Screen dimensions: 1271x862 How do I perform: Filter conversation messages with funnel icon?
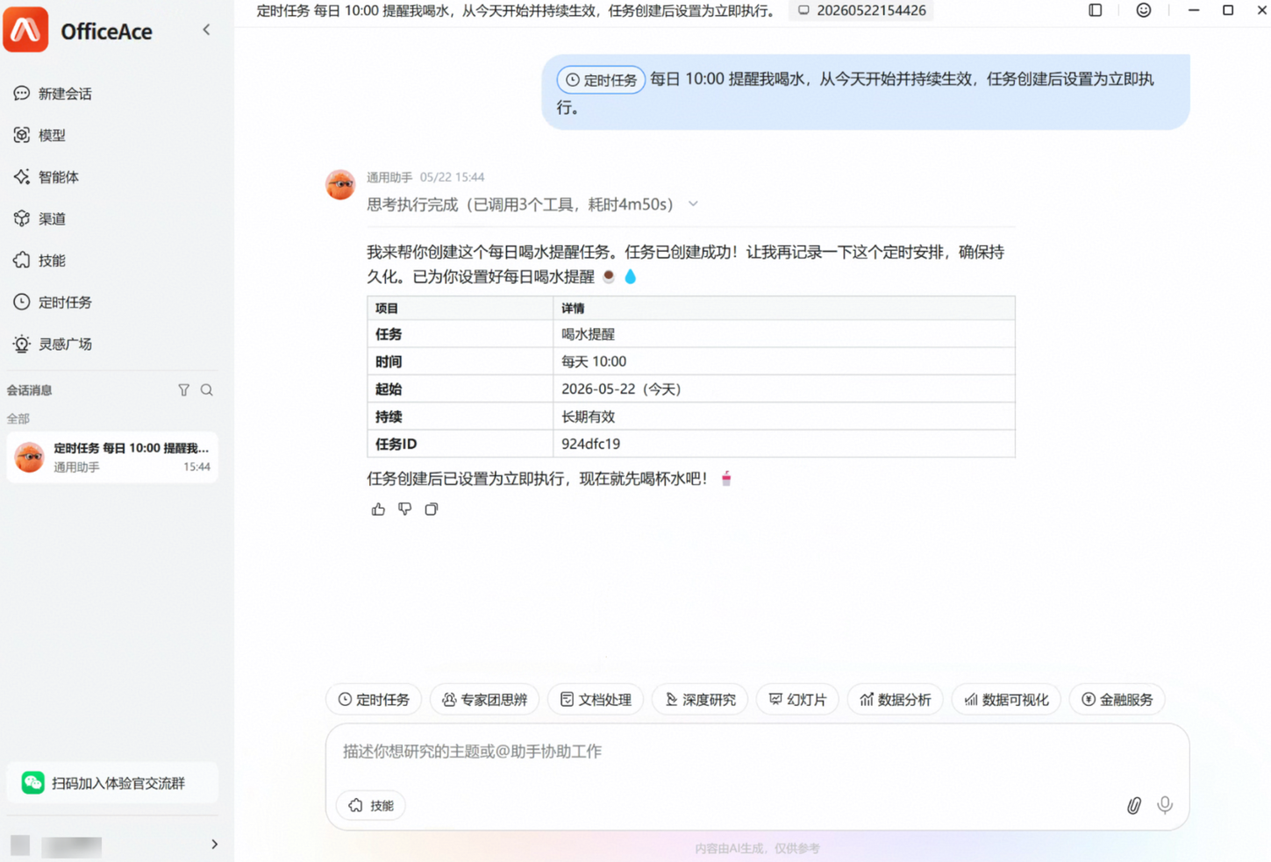(x=184, y=390)
